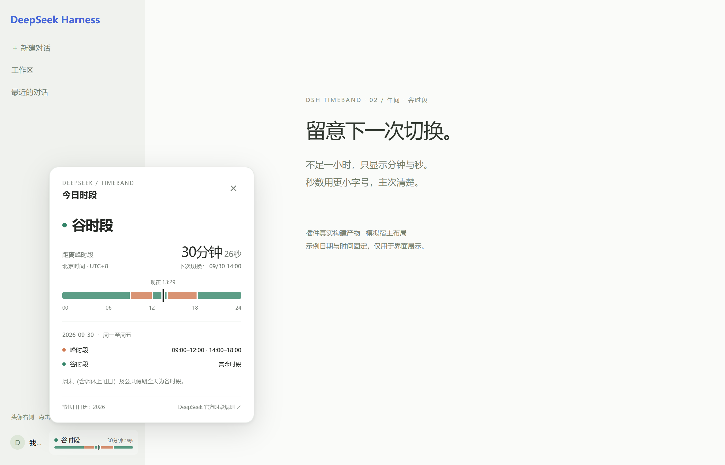Click the 其余时段 value text
The height and width of the screenshot is (465, 725).
[x=230, y=364]
